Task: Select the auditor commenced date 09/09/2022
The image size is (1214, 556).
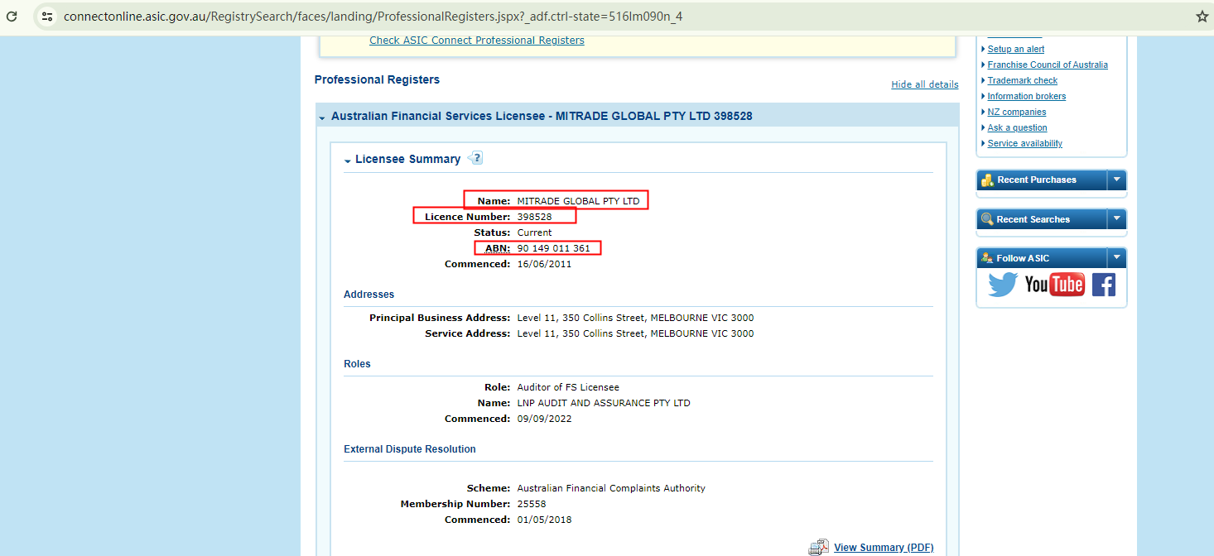Action: [544, 419]
